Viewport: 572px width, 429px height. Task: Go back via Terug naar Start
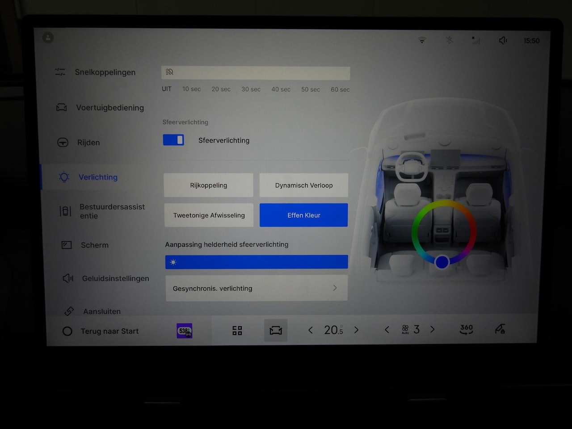click(x=109, y=331)
